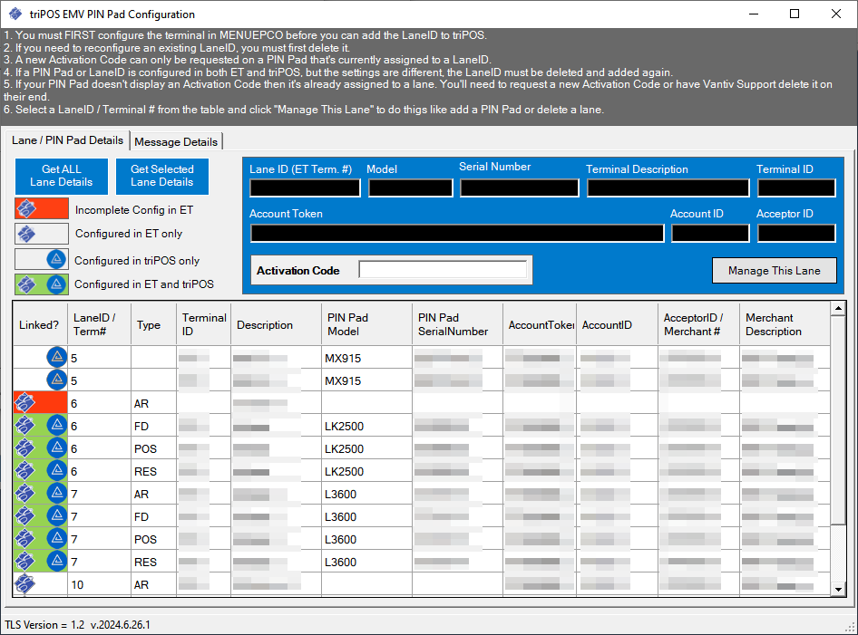Click the Account ID field in blue panel
Viewport: 858px width, 635px height.
click(x=710, y=234)
